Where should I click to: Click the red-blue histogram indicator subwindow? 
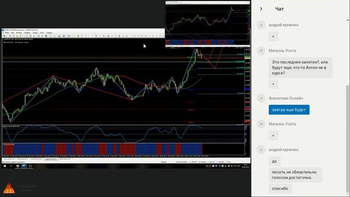click(x=123, y=149)
